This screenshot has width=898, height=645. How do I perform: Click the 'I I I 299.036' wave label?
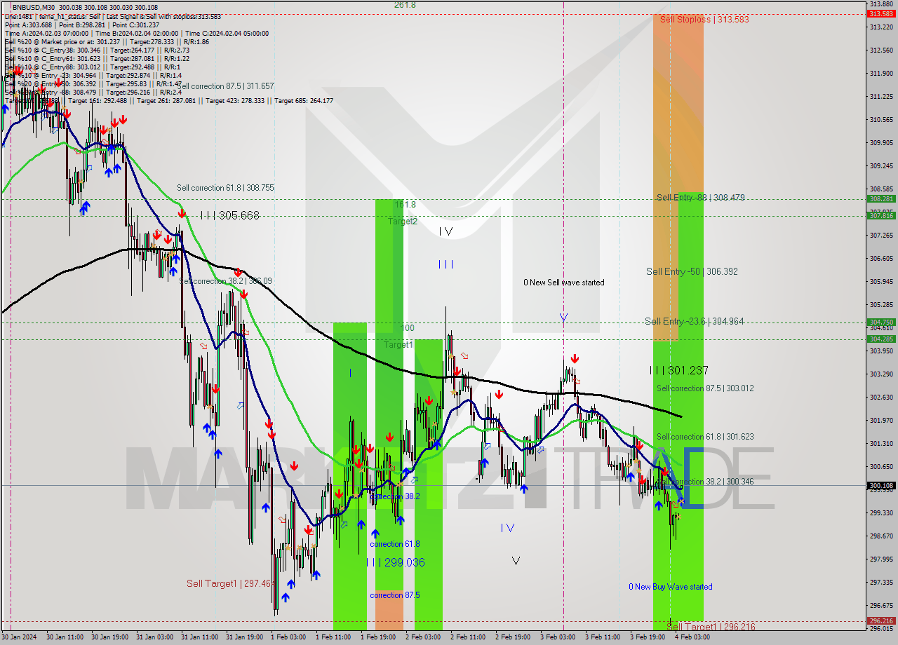point(396,562)
